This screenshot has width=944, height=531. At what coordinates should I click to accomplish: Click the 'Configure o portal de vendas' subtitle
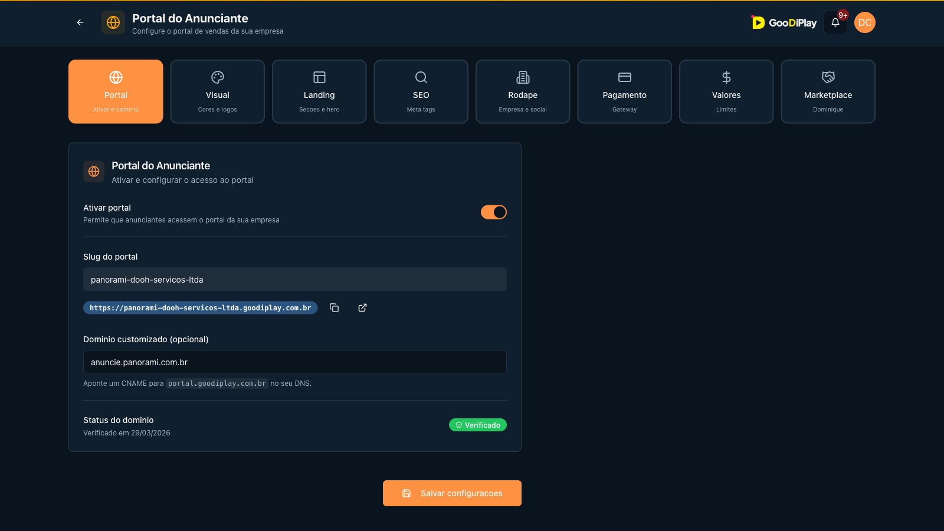click(x=208, y=31)
